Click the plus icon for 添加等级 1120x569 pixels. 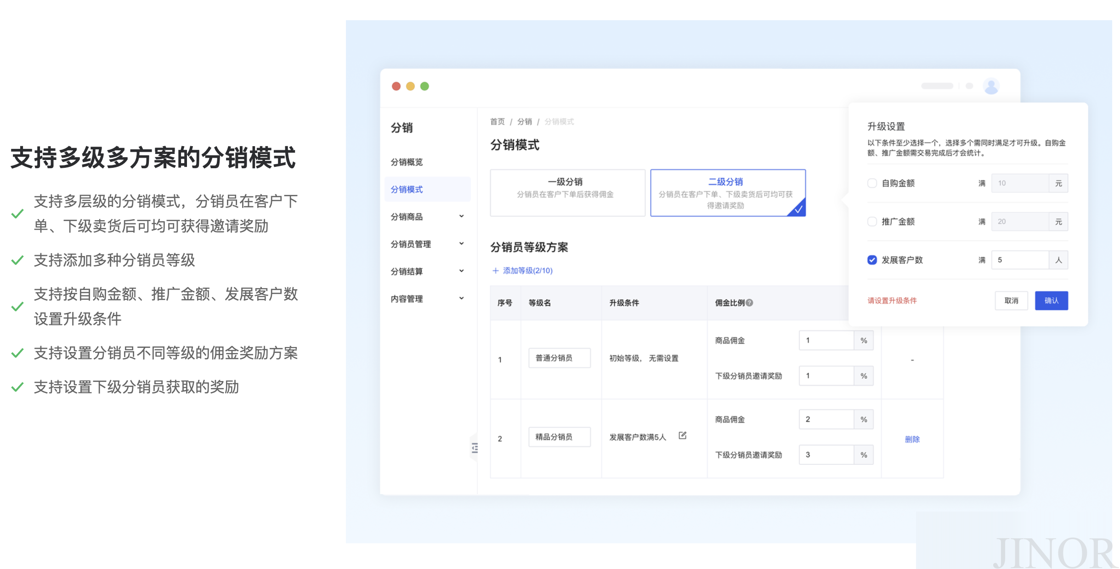click(x=495, y=271)
